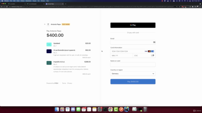This screenshot has width=202, height=113.
Task: Bookmark this page with star icon
Action: coord(179,7)
